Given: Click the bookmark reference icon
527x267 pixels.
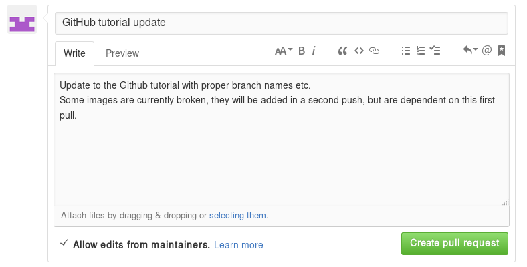Looking at the screenshot, I should (502, 51).
